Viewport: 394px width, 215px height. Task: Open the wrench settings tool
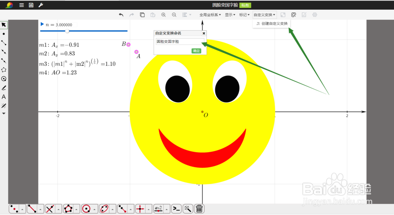point(41,5)
